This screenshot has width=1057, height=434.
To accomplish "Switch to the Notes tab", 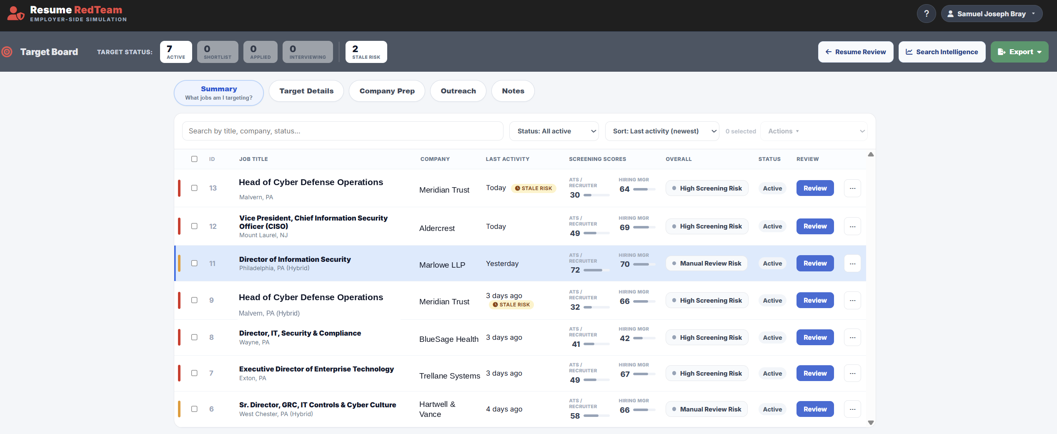I will [x=513, y=91].
